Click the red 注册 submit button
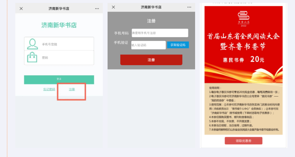 click(x=151, y=60)
